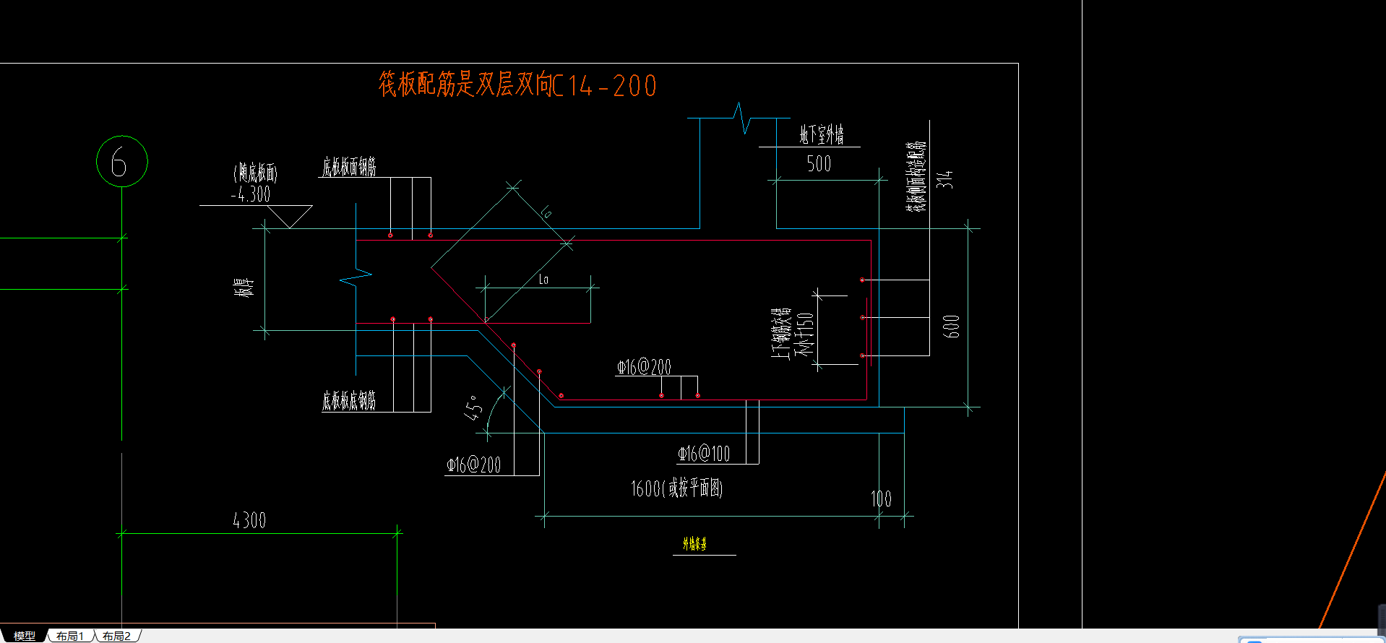Open the 布局1 layout tab
This screenshot has height=643, width=1386.
click(x=70, y=636)
